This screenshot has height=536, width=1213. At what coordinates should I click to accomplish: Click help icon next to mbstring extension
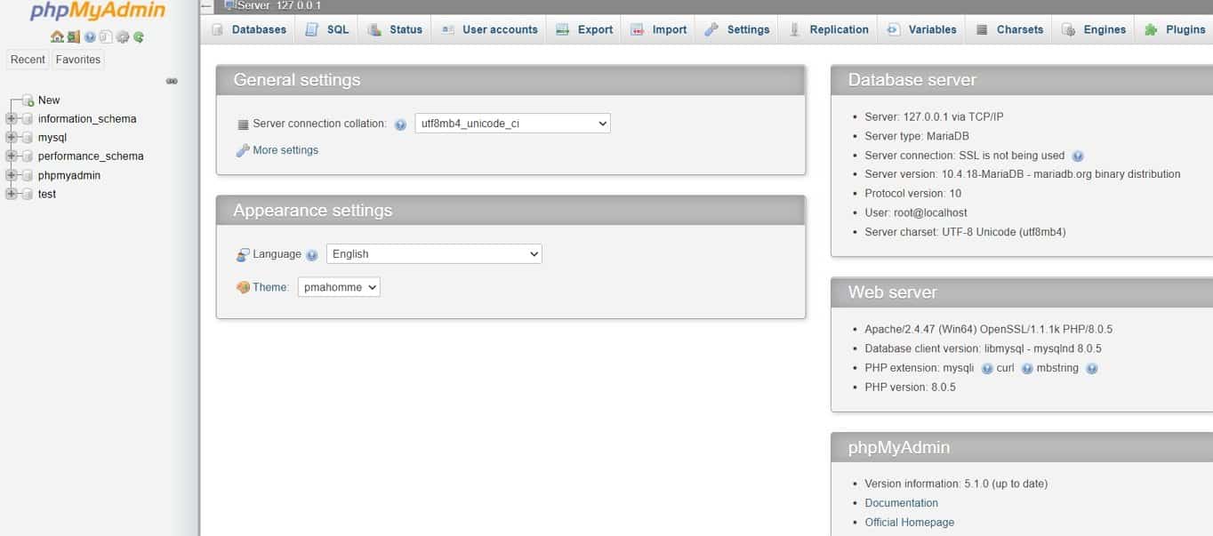(x=1092, y=369)
